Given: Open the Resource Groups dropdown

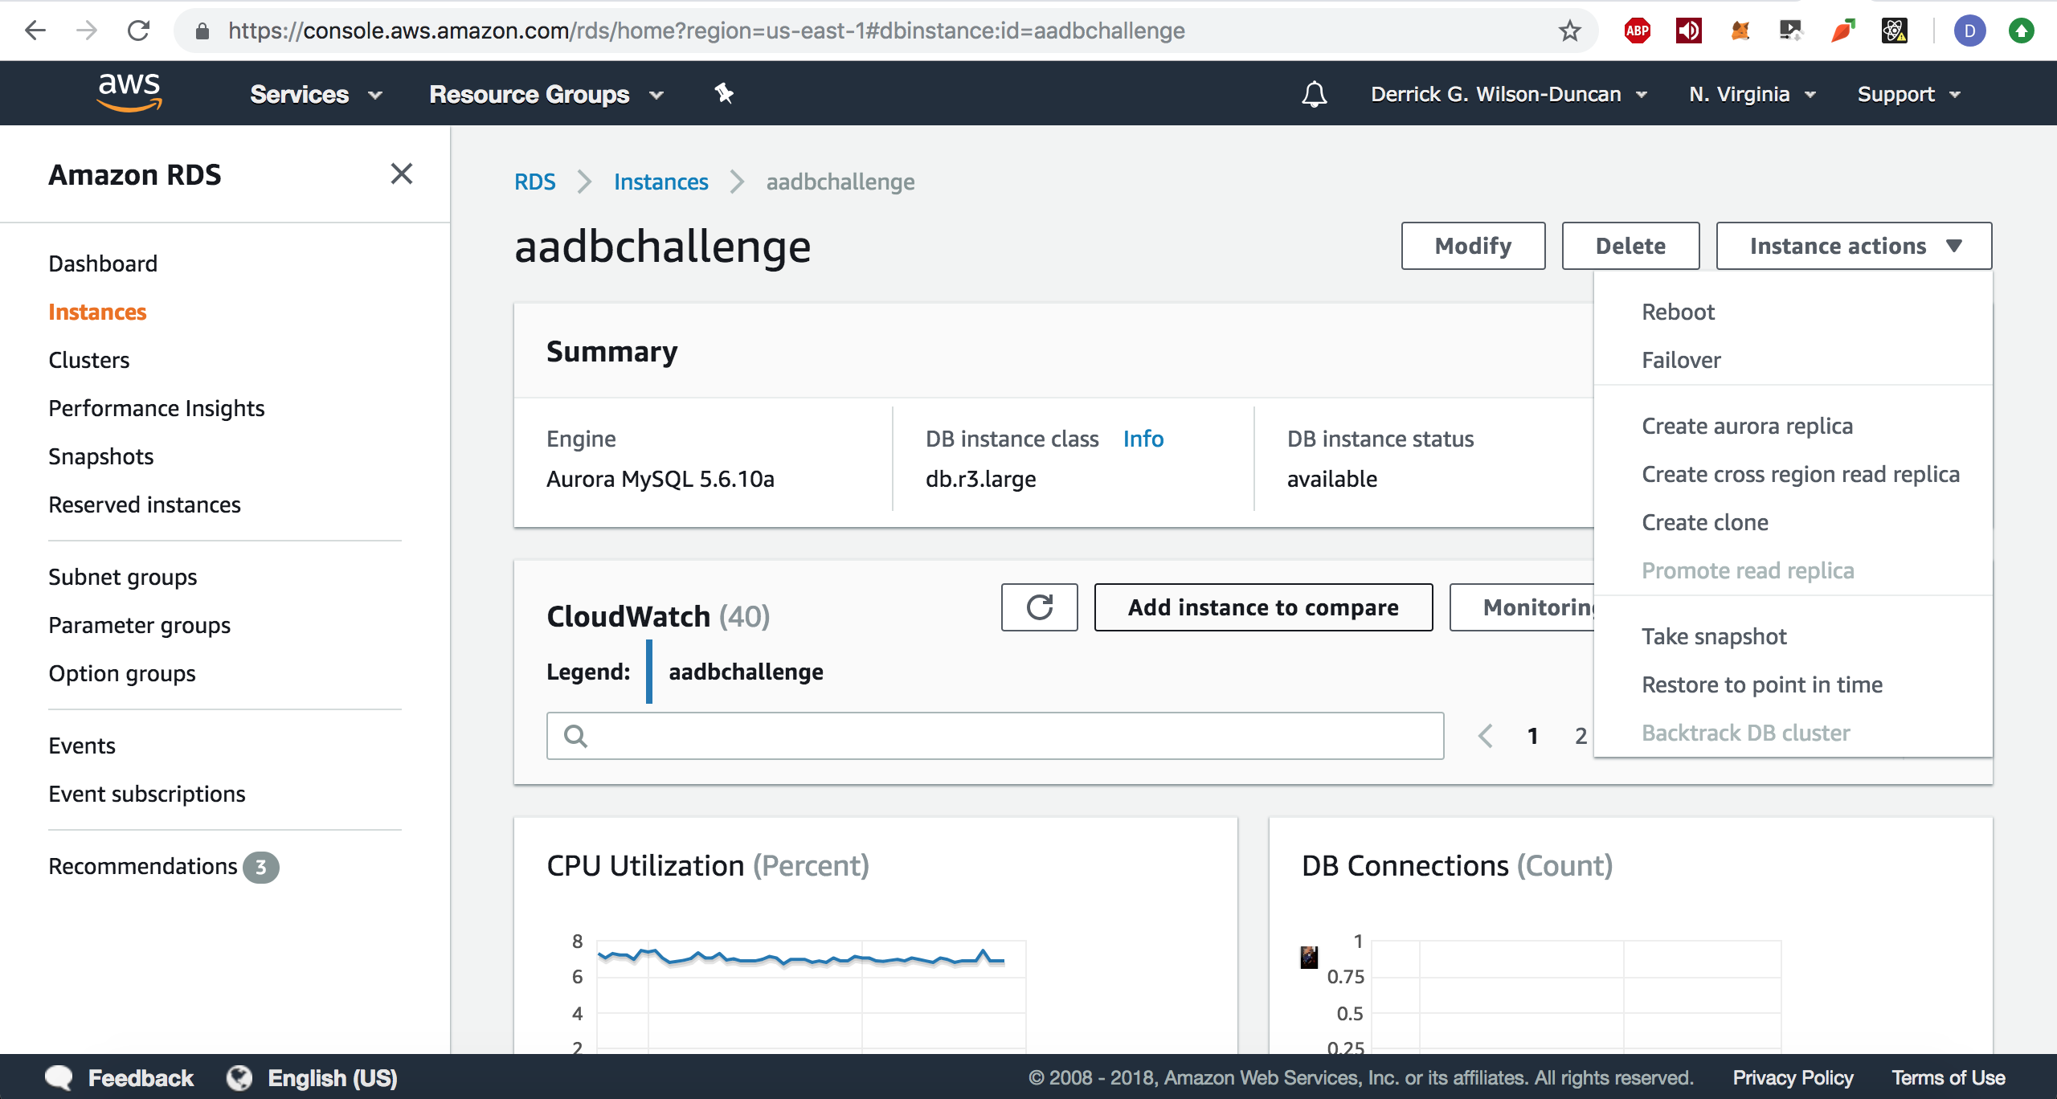Looking at the screenshot, I should [x=546, y=94].
